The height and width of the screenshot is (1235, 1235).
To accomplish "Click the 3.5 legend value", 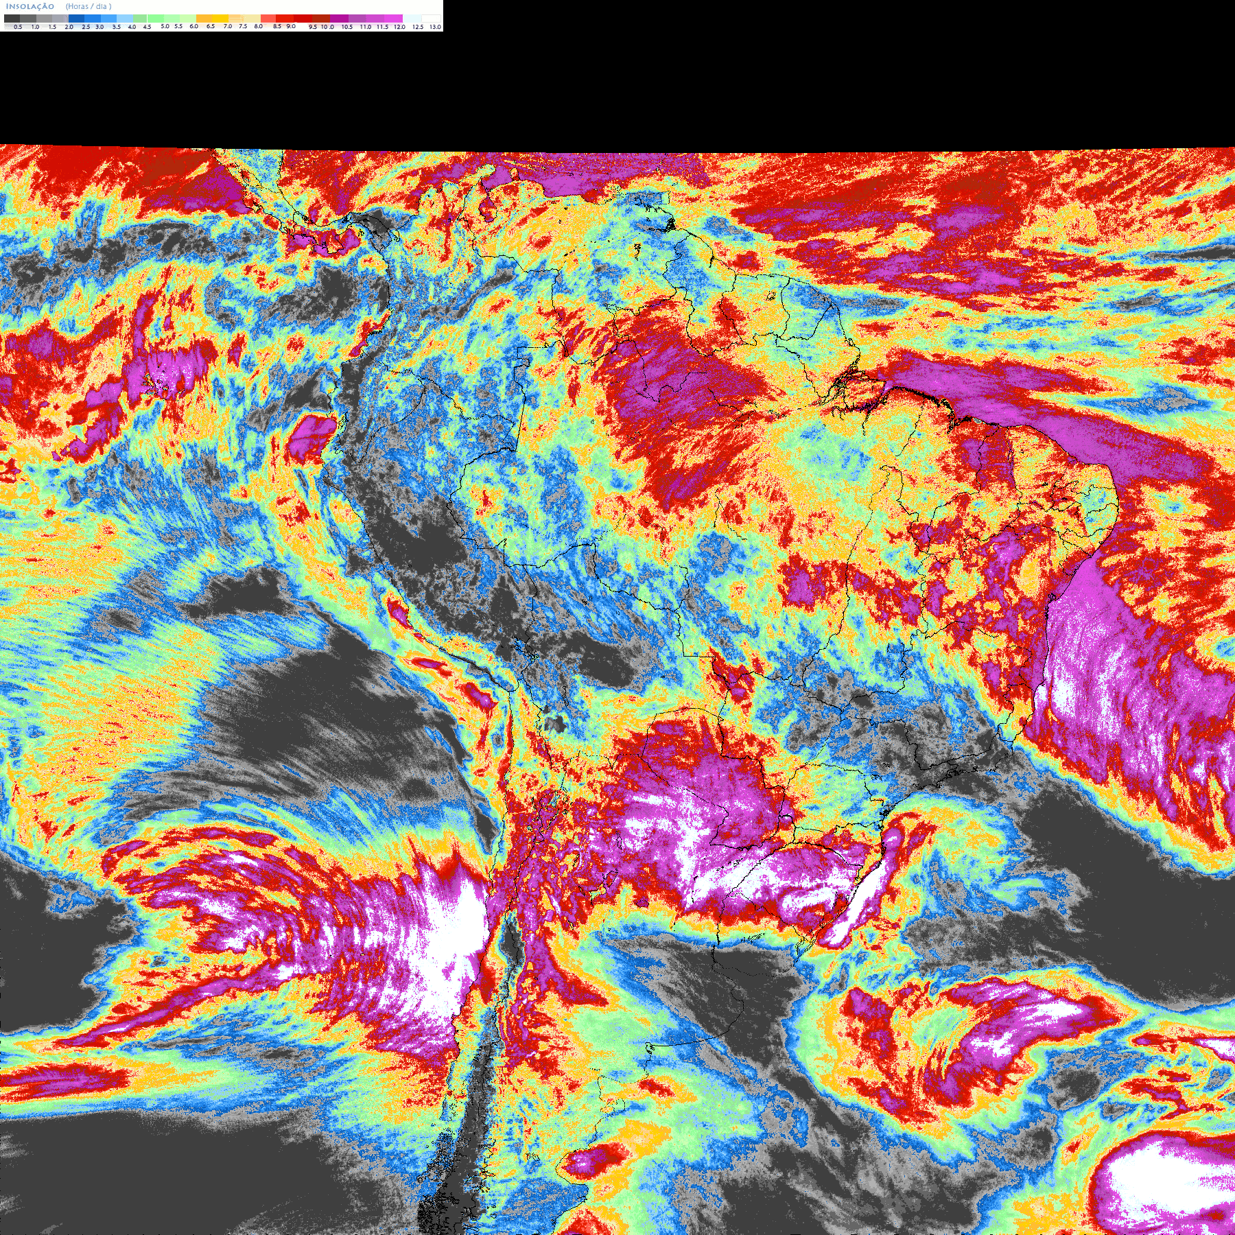I will point(117,27).
